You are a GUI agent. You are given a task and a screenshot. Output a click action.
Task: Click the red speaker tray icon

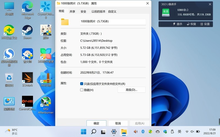tap(136, 132)
